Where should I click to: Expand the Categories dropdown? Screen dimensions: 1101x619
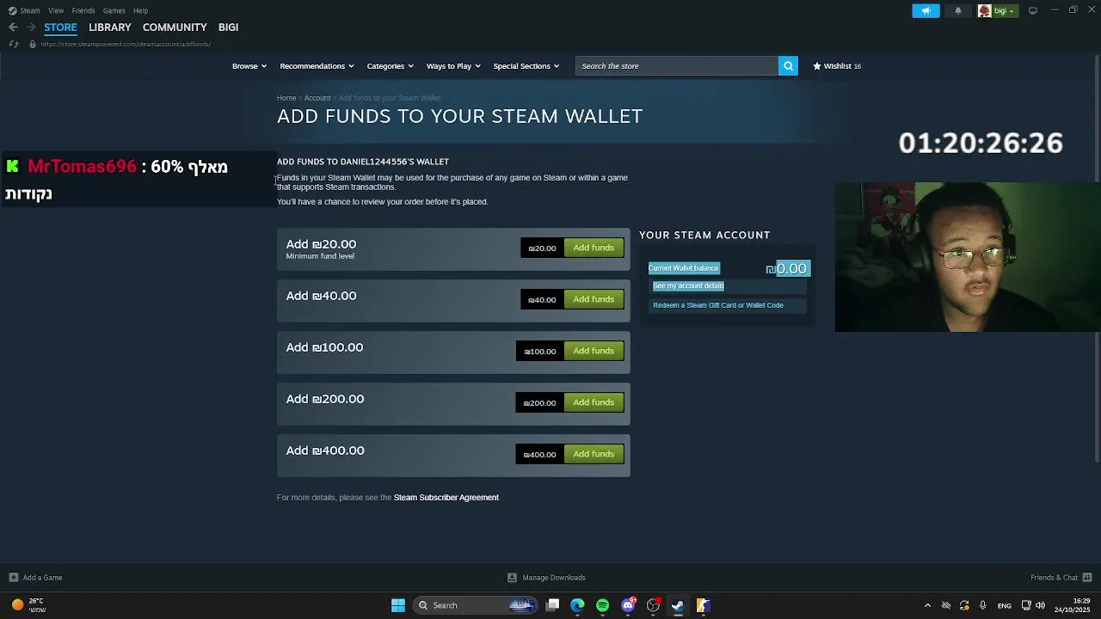[x=391, y=66]
